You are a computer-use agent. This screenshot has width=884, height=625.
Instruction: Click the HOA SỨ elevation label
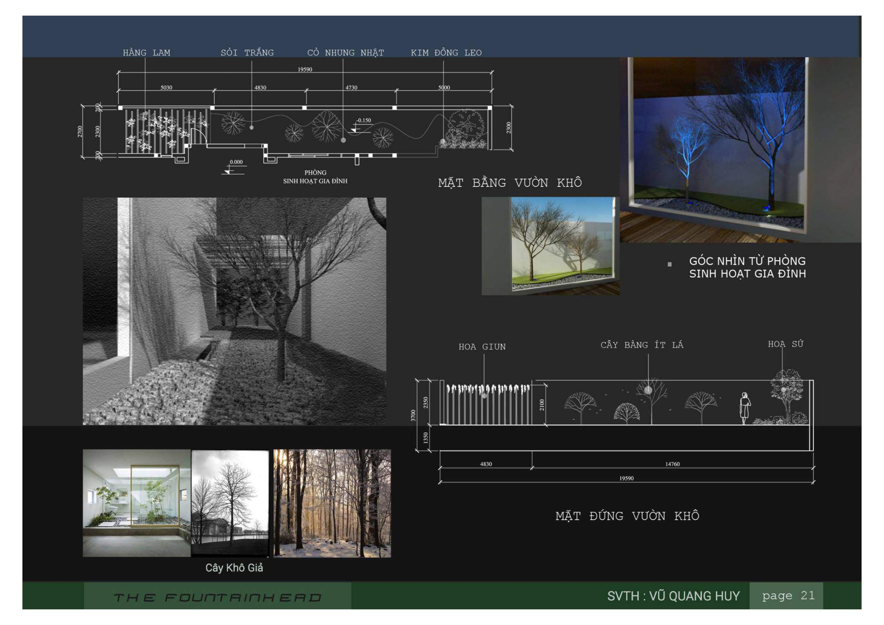click(785, 344)
